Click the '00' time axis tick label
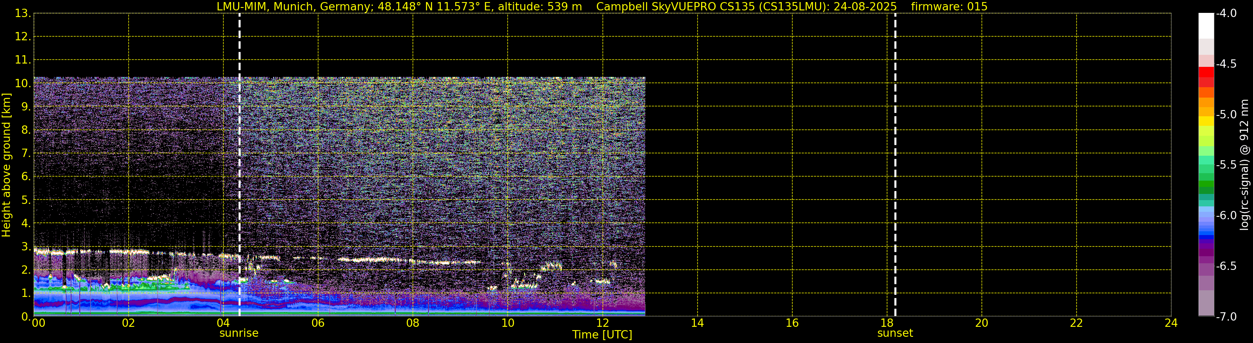Viewport: 1253px width, 343px height. 38,323
